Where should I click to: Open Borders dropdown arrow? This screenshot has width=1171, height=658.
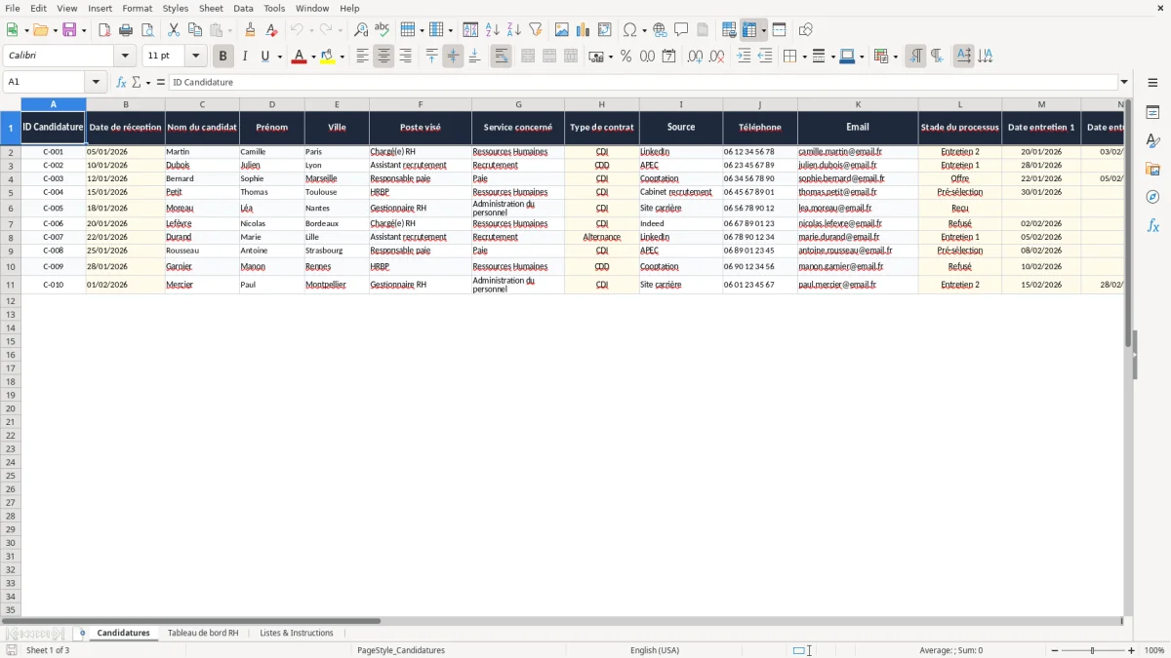click(803, 57)
